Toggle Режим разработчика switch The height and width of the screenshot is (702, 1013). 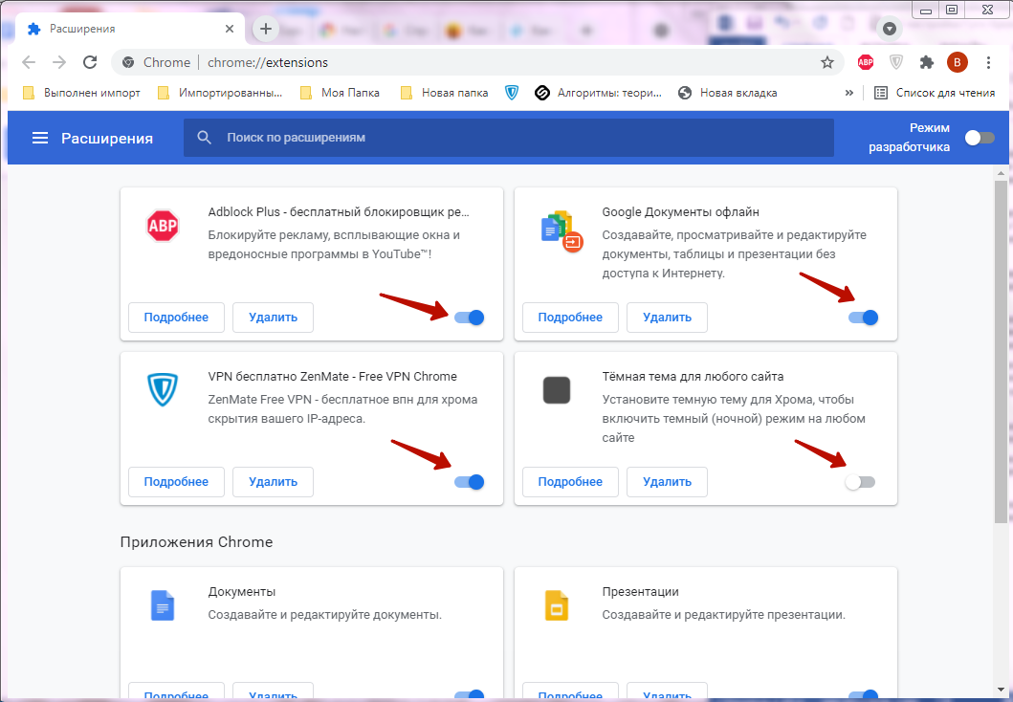[x=980, y=138]
